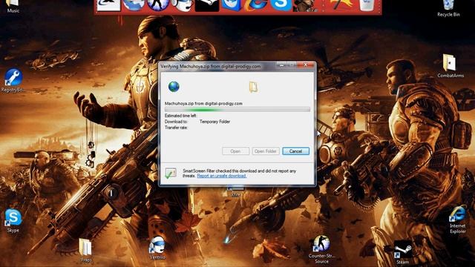
Task: Open the Gears of War character dock icon
Action: click(305, 5)
